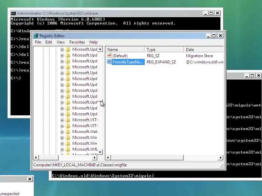This screenshot has width=262, height=196.
Task: Select the (Default) string value icon
Action: tap(109, 56)
